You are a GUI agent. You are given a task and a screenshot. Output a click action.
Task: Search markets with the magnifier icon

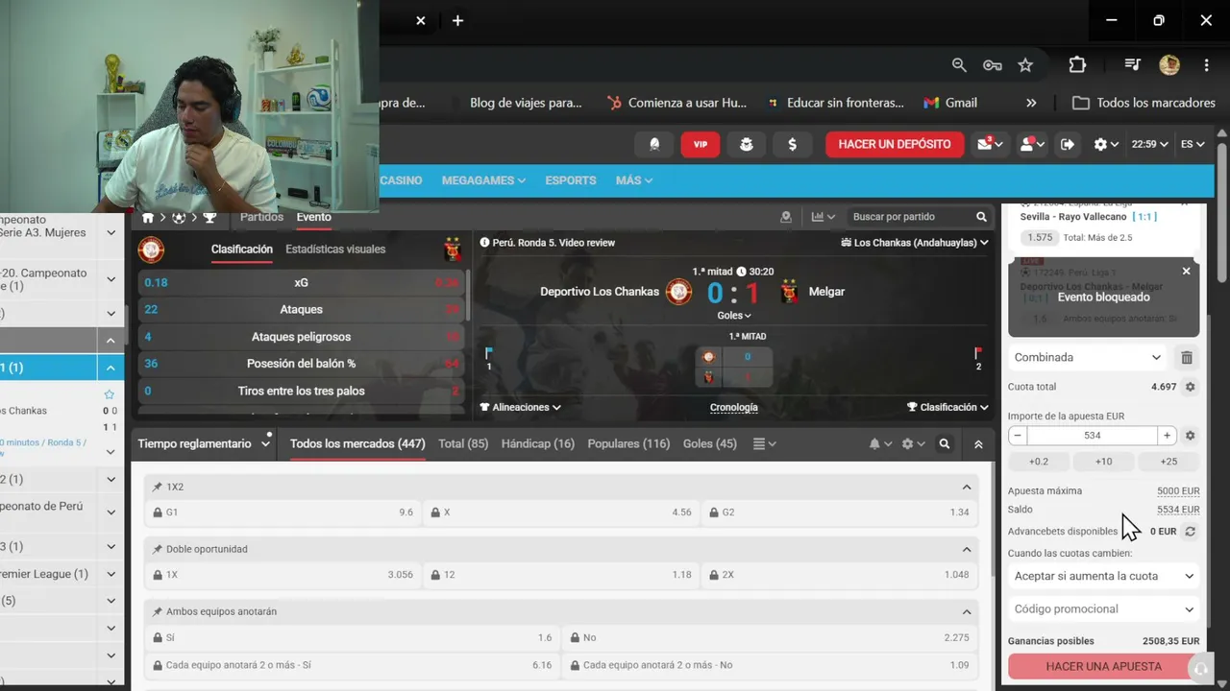[945, 444]
